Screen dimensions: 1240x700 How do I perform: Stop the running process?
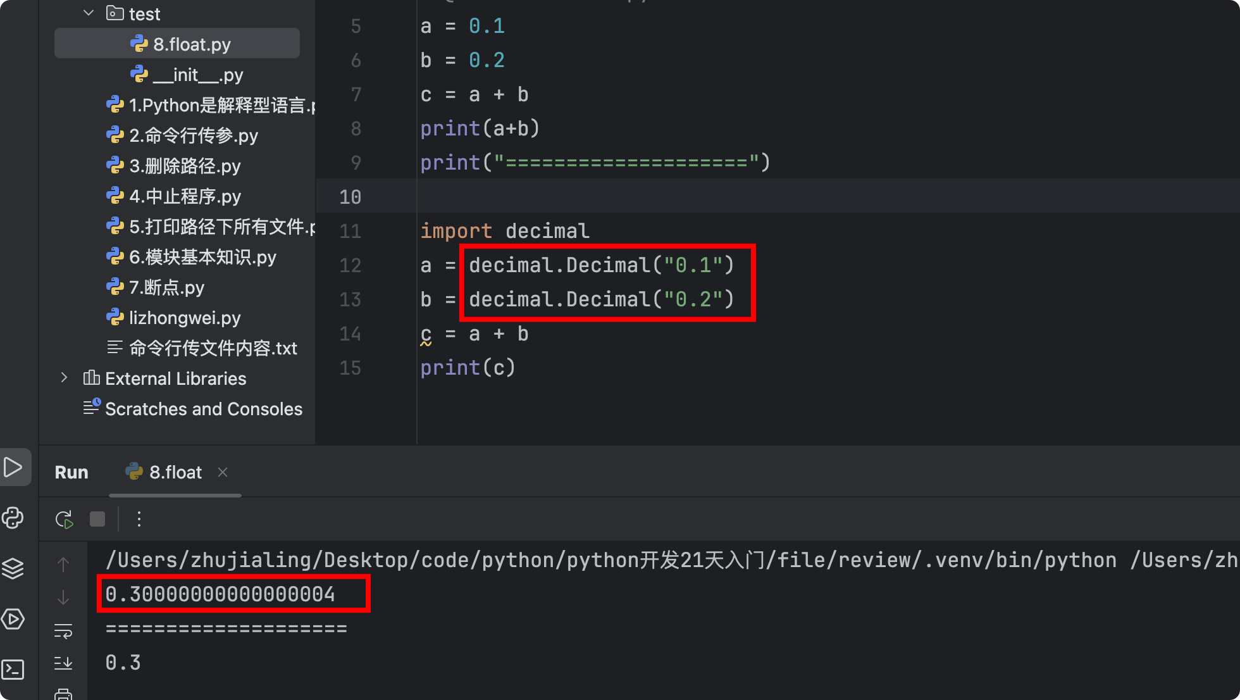(97, 520)
